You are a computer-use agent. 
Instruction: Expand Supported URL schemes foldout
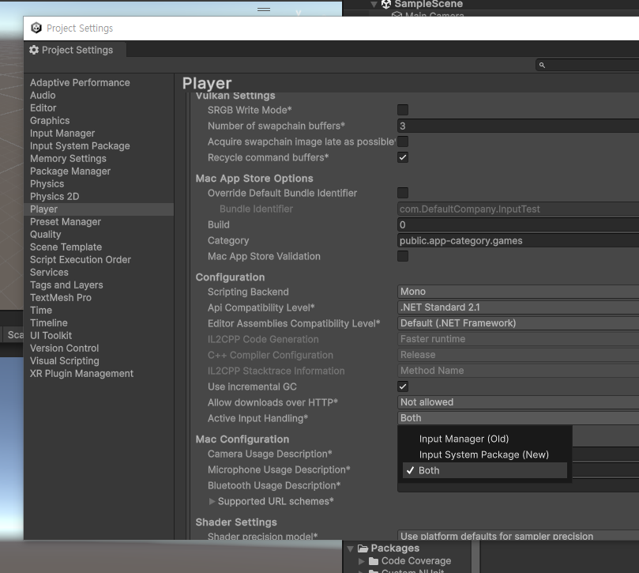coord(212,501)
